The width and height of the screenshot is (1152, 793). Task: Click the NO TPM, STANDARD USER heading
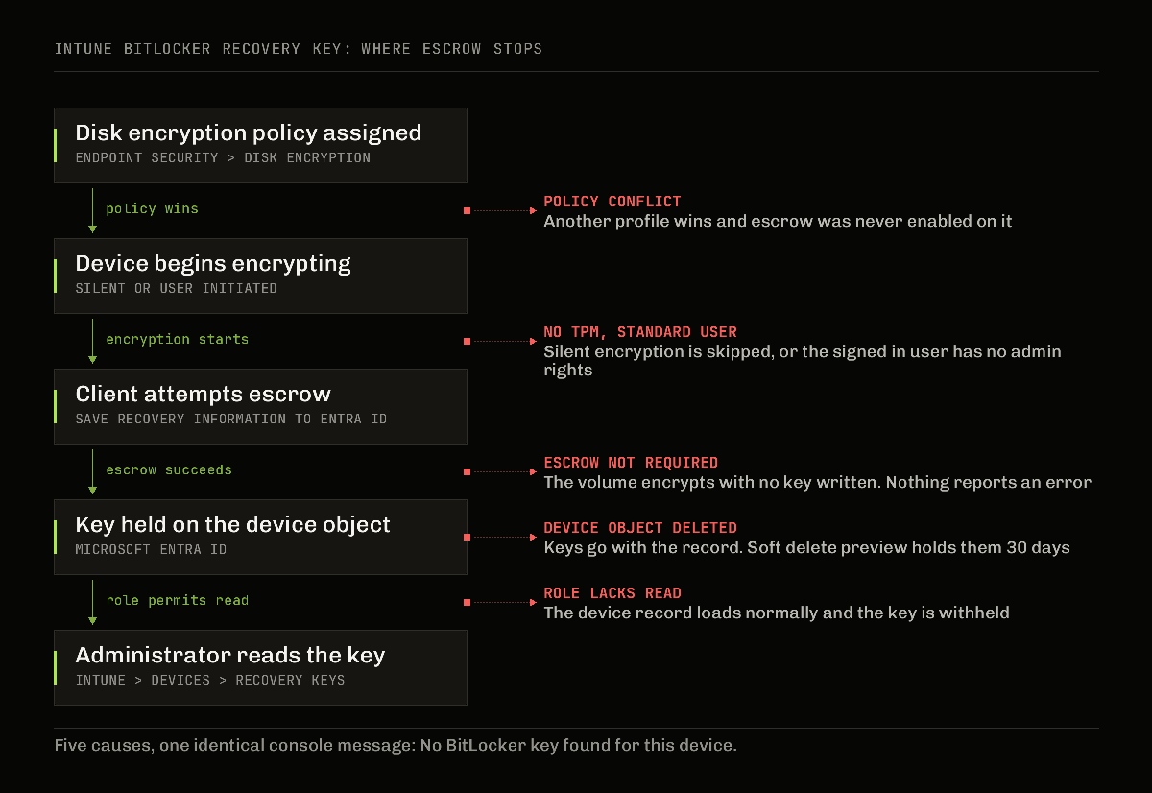coord(640,332)
